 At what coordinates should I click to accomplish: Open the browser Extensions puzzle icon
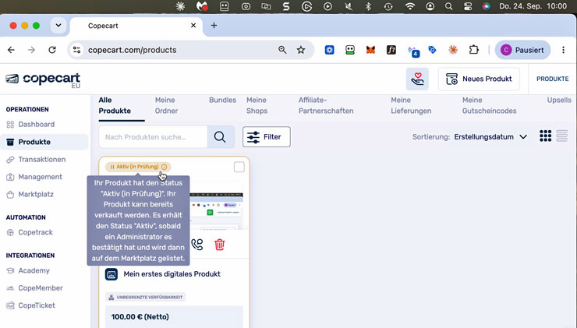(x=473, y=50)
